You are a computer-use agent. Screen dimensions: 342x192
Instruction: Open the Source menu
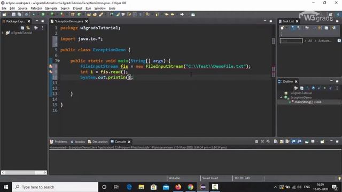(22, 9)
